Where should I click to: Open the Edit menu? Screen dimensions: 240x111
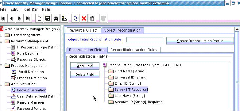click(14, 10)
